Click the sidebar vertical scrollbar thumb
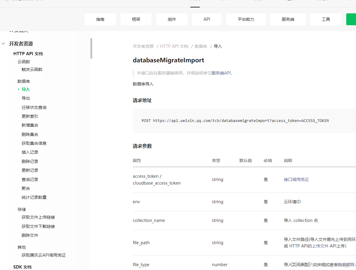The width and height of the screenshot is (356, 270). pyautogui.click(x=91, y=48)
